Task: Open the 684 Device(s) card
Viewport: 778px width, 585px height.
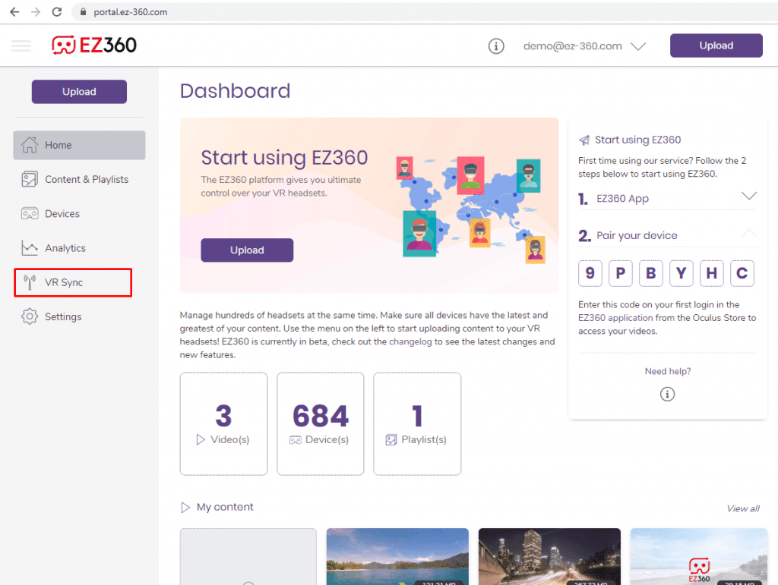Action: pyautogui.click(x=321, y=424)
